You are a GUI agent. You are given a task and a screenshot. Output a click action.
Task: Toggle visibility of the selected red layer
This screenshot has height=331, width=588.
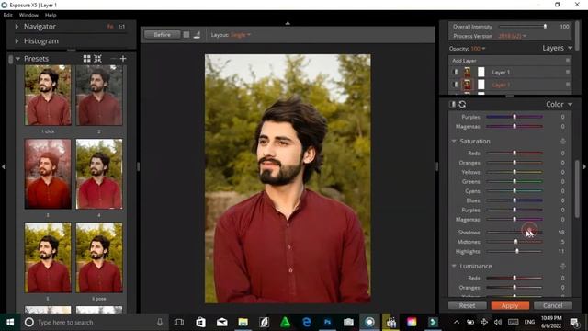(456, 85)
